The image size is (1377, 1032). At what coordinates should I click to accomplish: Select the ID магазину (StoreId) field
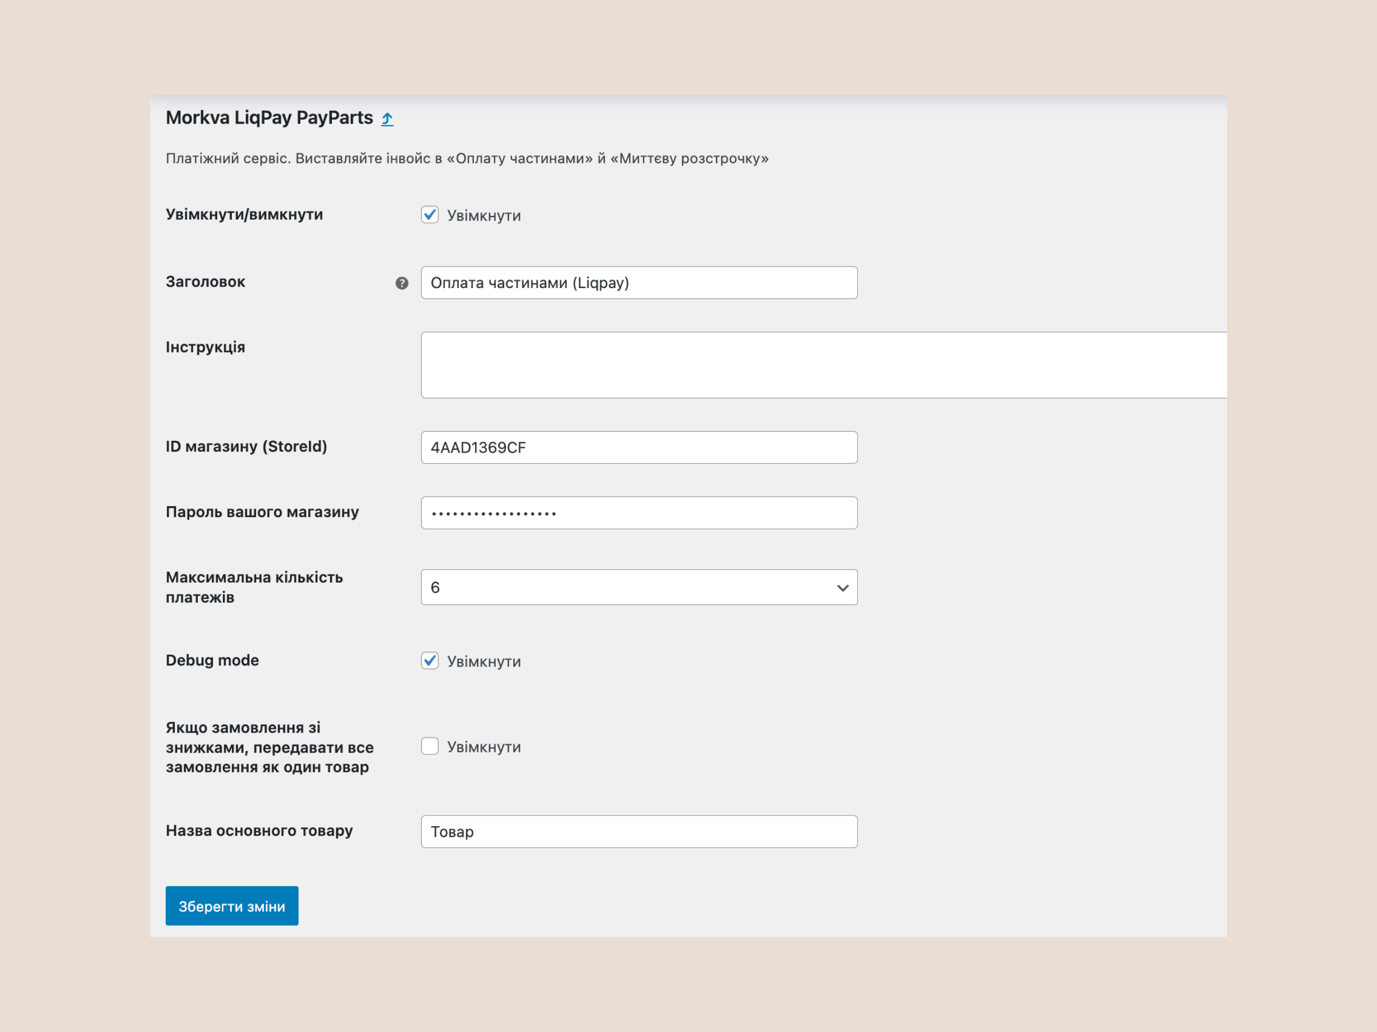[638, 447]
